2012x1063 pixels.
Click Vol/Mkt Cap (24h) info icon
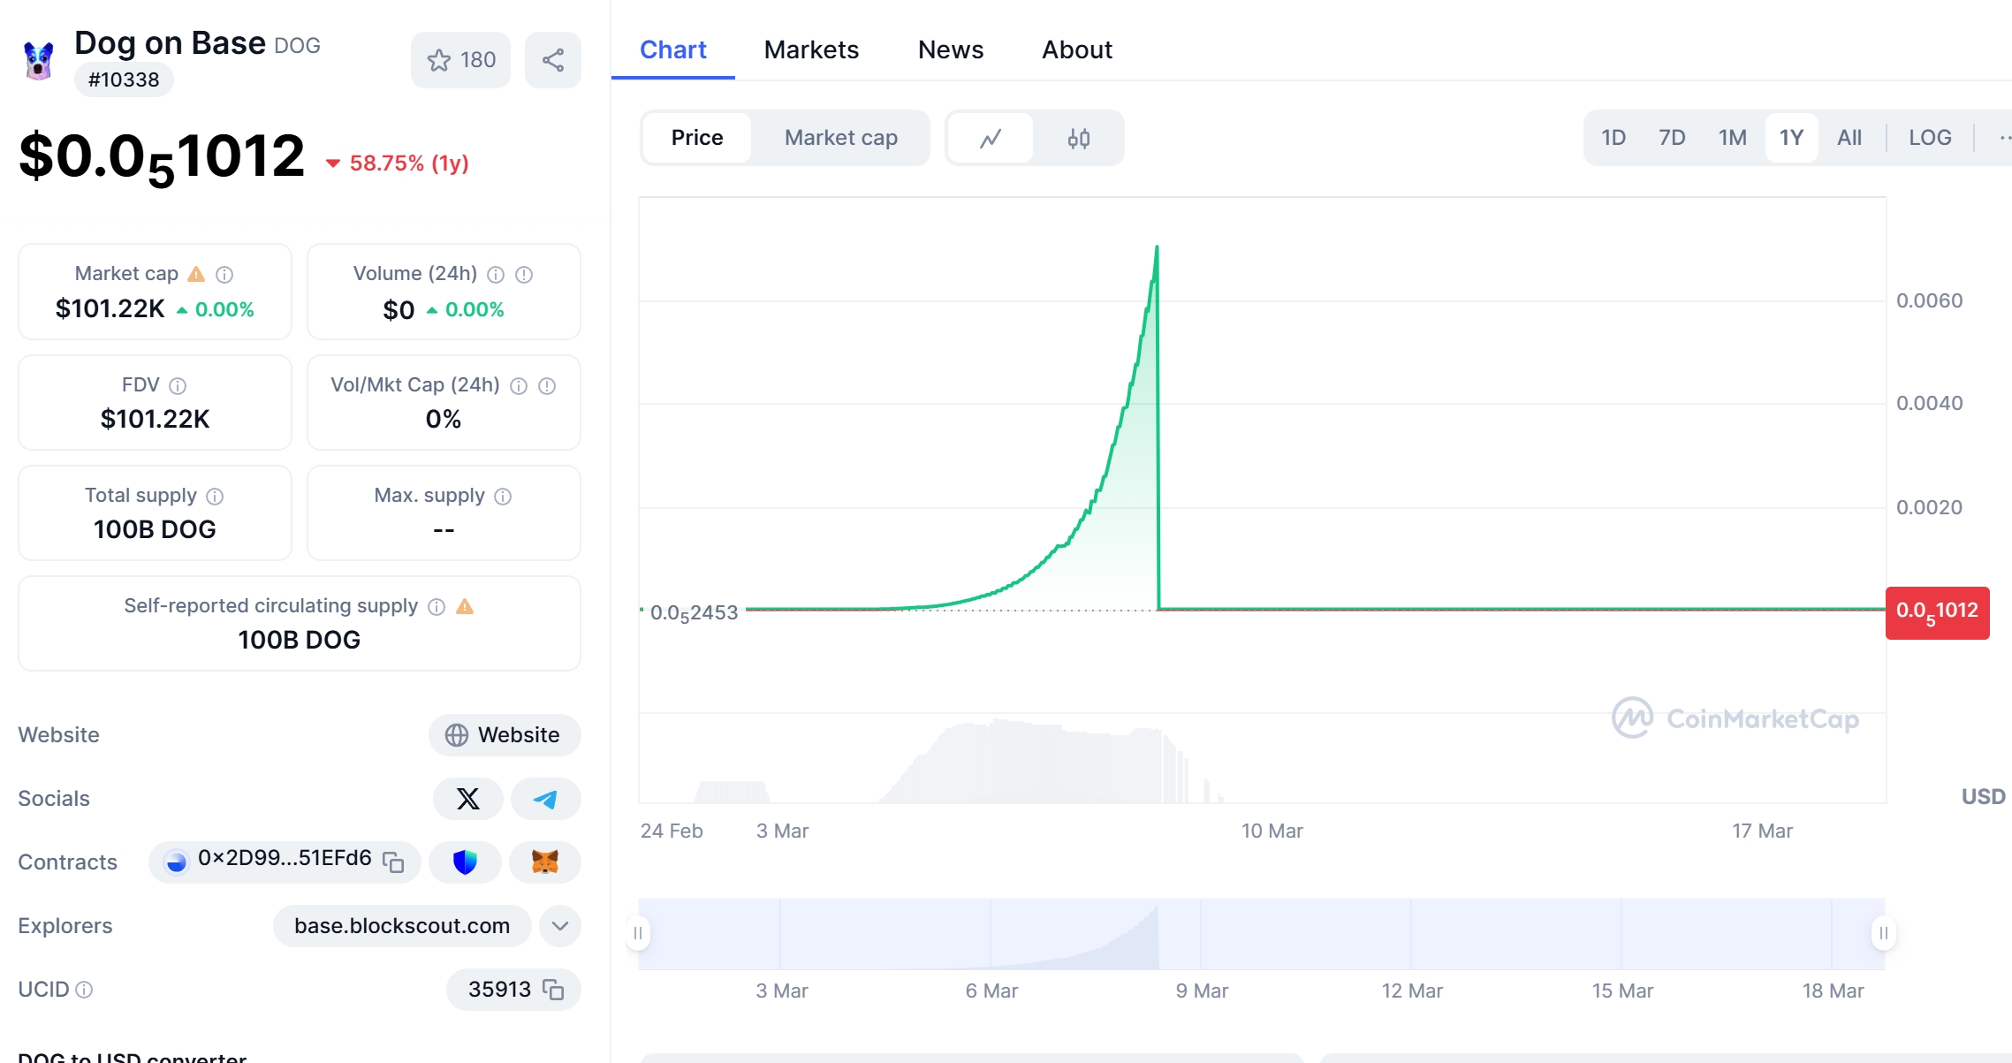[x=519, y=386]
